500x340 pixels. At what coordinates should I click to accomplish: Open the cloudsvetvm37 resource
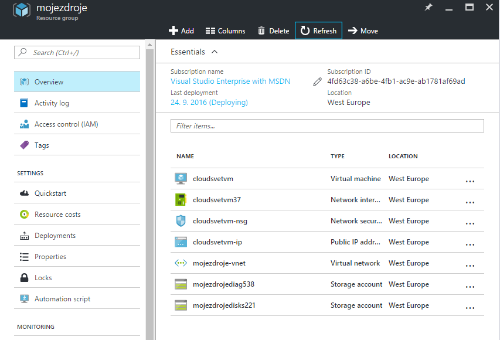pos(217,200)
